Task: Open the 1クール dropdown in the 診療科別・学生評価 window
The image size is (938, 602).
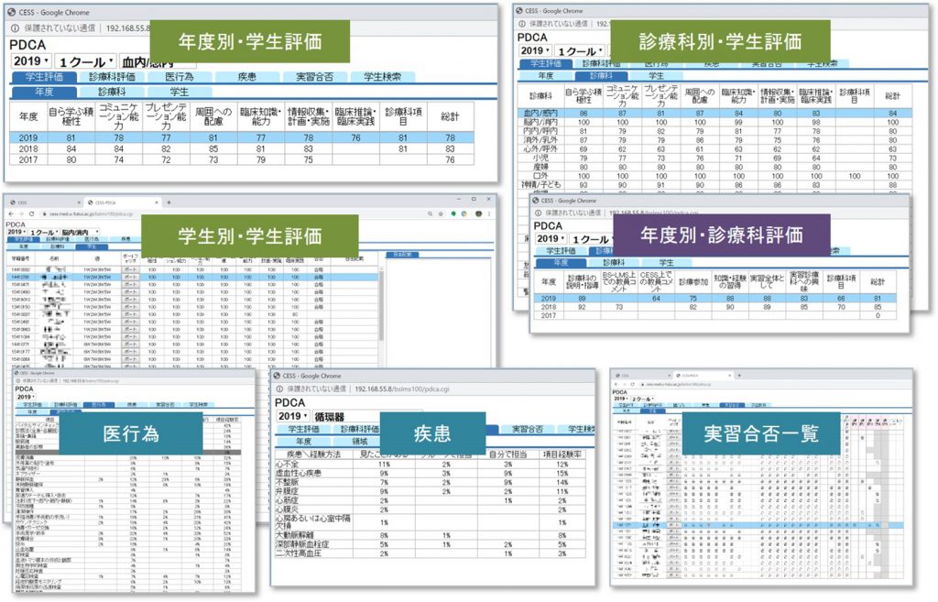Action: coord(579,51)
